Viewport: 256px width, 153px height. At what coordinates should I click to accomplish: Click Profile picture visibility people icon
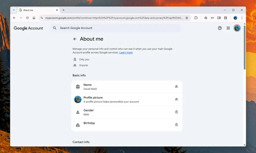point(176,99)
